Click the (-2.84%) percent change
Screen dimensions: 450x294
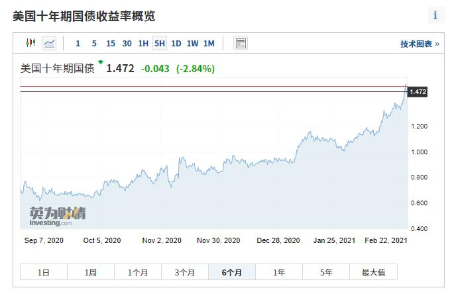pos(196,69)
